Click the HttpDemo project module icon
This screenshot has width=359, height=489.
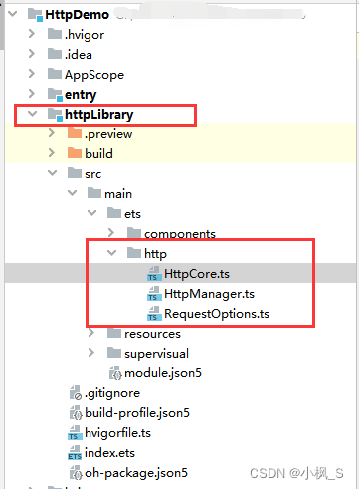tap(36, 15)
